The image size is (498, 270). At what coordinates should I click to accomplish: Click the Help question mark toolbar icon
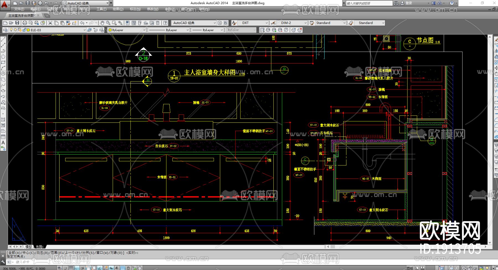165,23
